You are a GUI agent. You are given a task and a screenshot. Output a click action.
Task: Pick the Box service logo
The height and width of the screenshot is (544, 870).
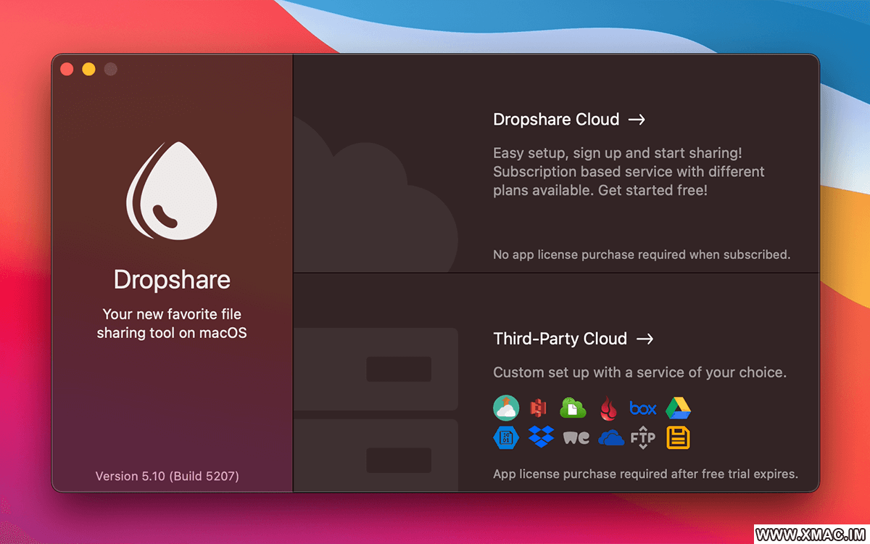642,408
